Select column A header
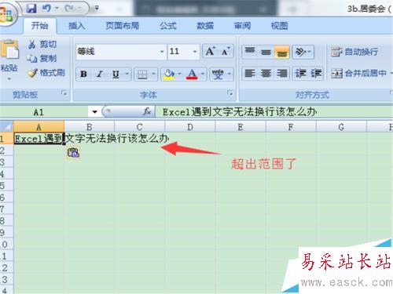The height and width of the screenshot is (294, 393). point(39,127)
